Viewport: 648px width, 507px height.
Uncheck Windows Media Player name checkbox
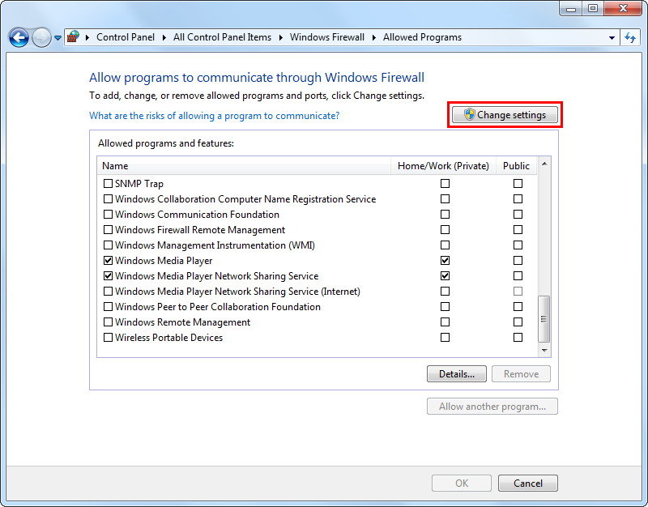point(108,261)
